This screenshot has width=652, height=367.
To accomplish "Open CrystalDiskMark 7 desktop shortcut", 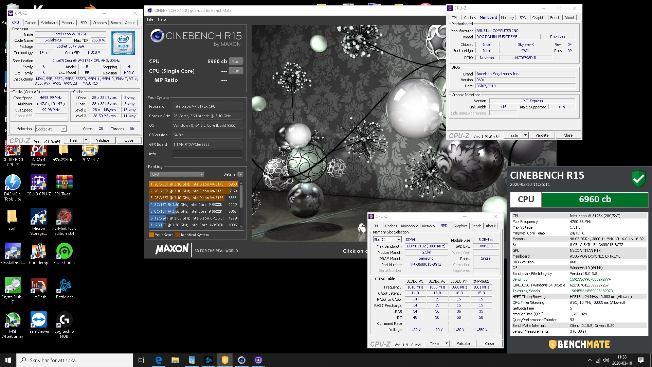I will pos(13,290).
